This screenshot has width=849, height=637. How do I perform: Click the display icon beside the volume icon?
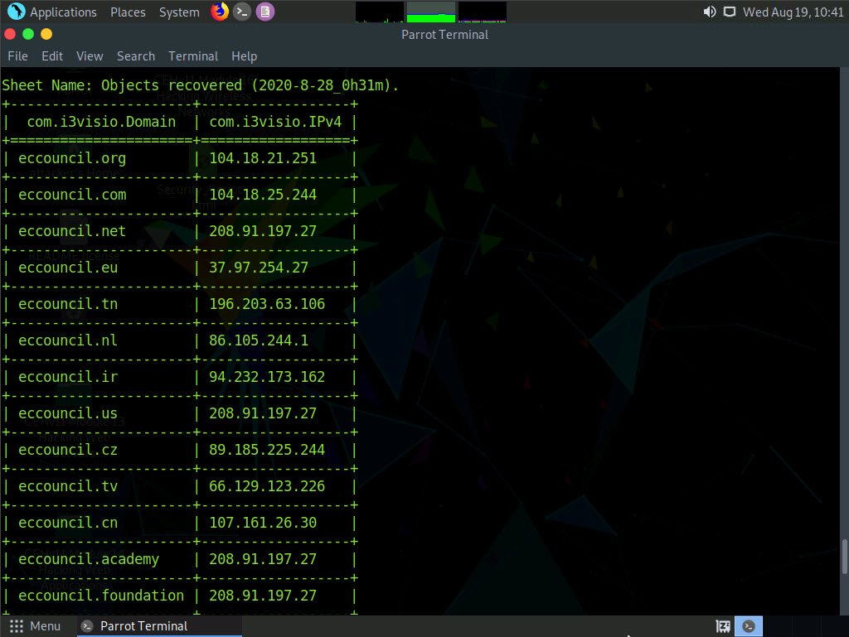[730, 12]
